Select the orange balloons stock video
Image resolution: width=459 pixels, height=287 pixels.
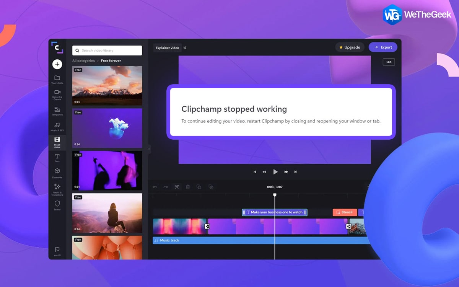tap(107, 248)
